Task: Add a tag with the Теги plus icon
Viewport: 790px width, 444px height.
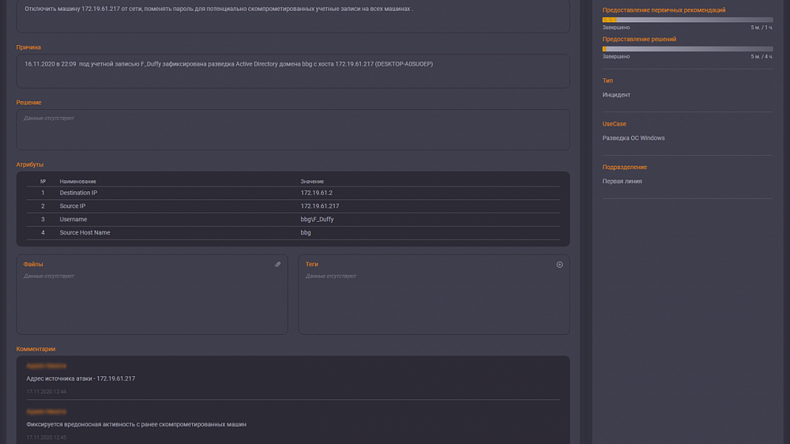Action: point(559,265)
